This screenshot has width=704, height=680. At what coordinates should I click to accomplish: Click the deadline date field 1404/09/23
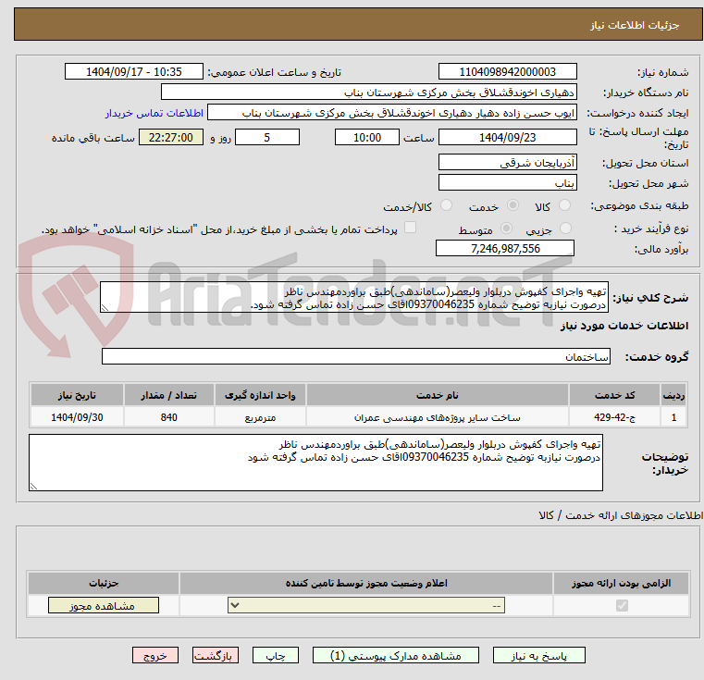507,138
